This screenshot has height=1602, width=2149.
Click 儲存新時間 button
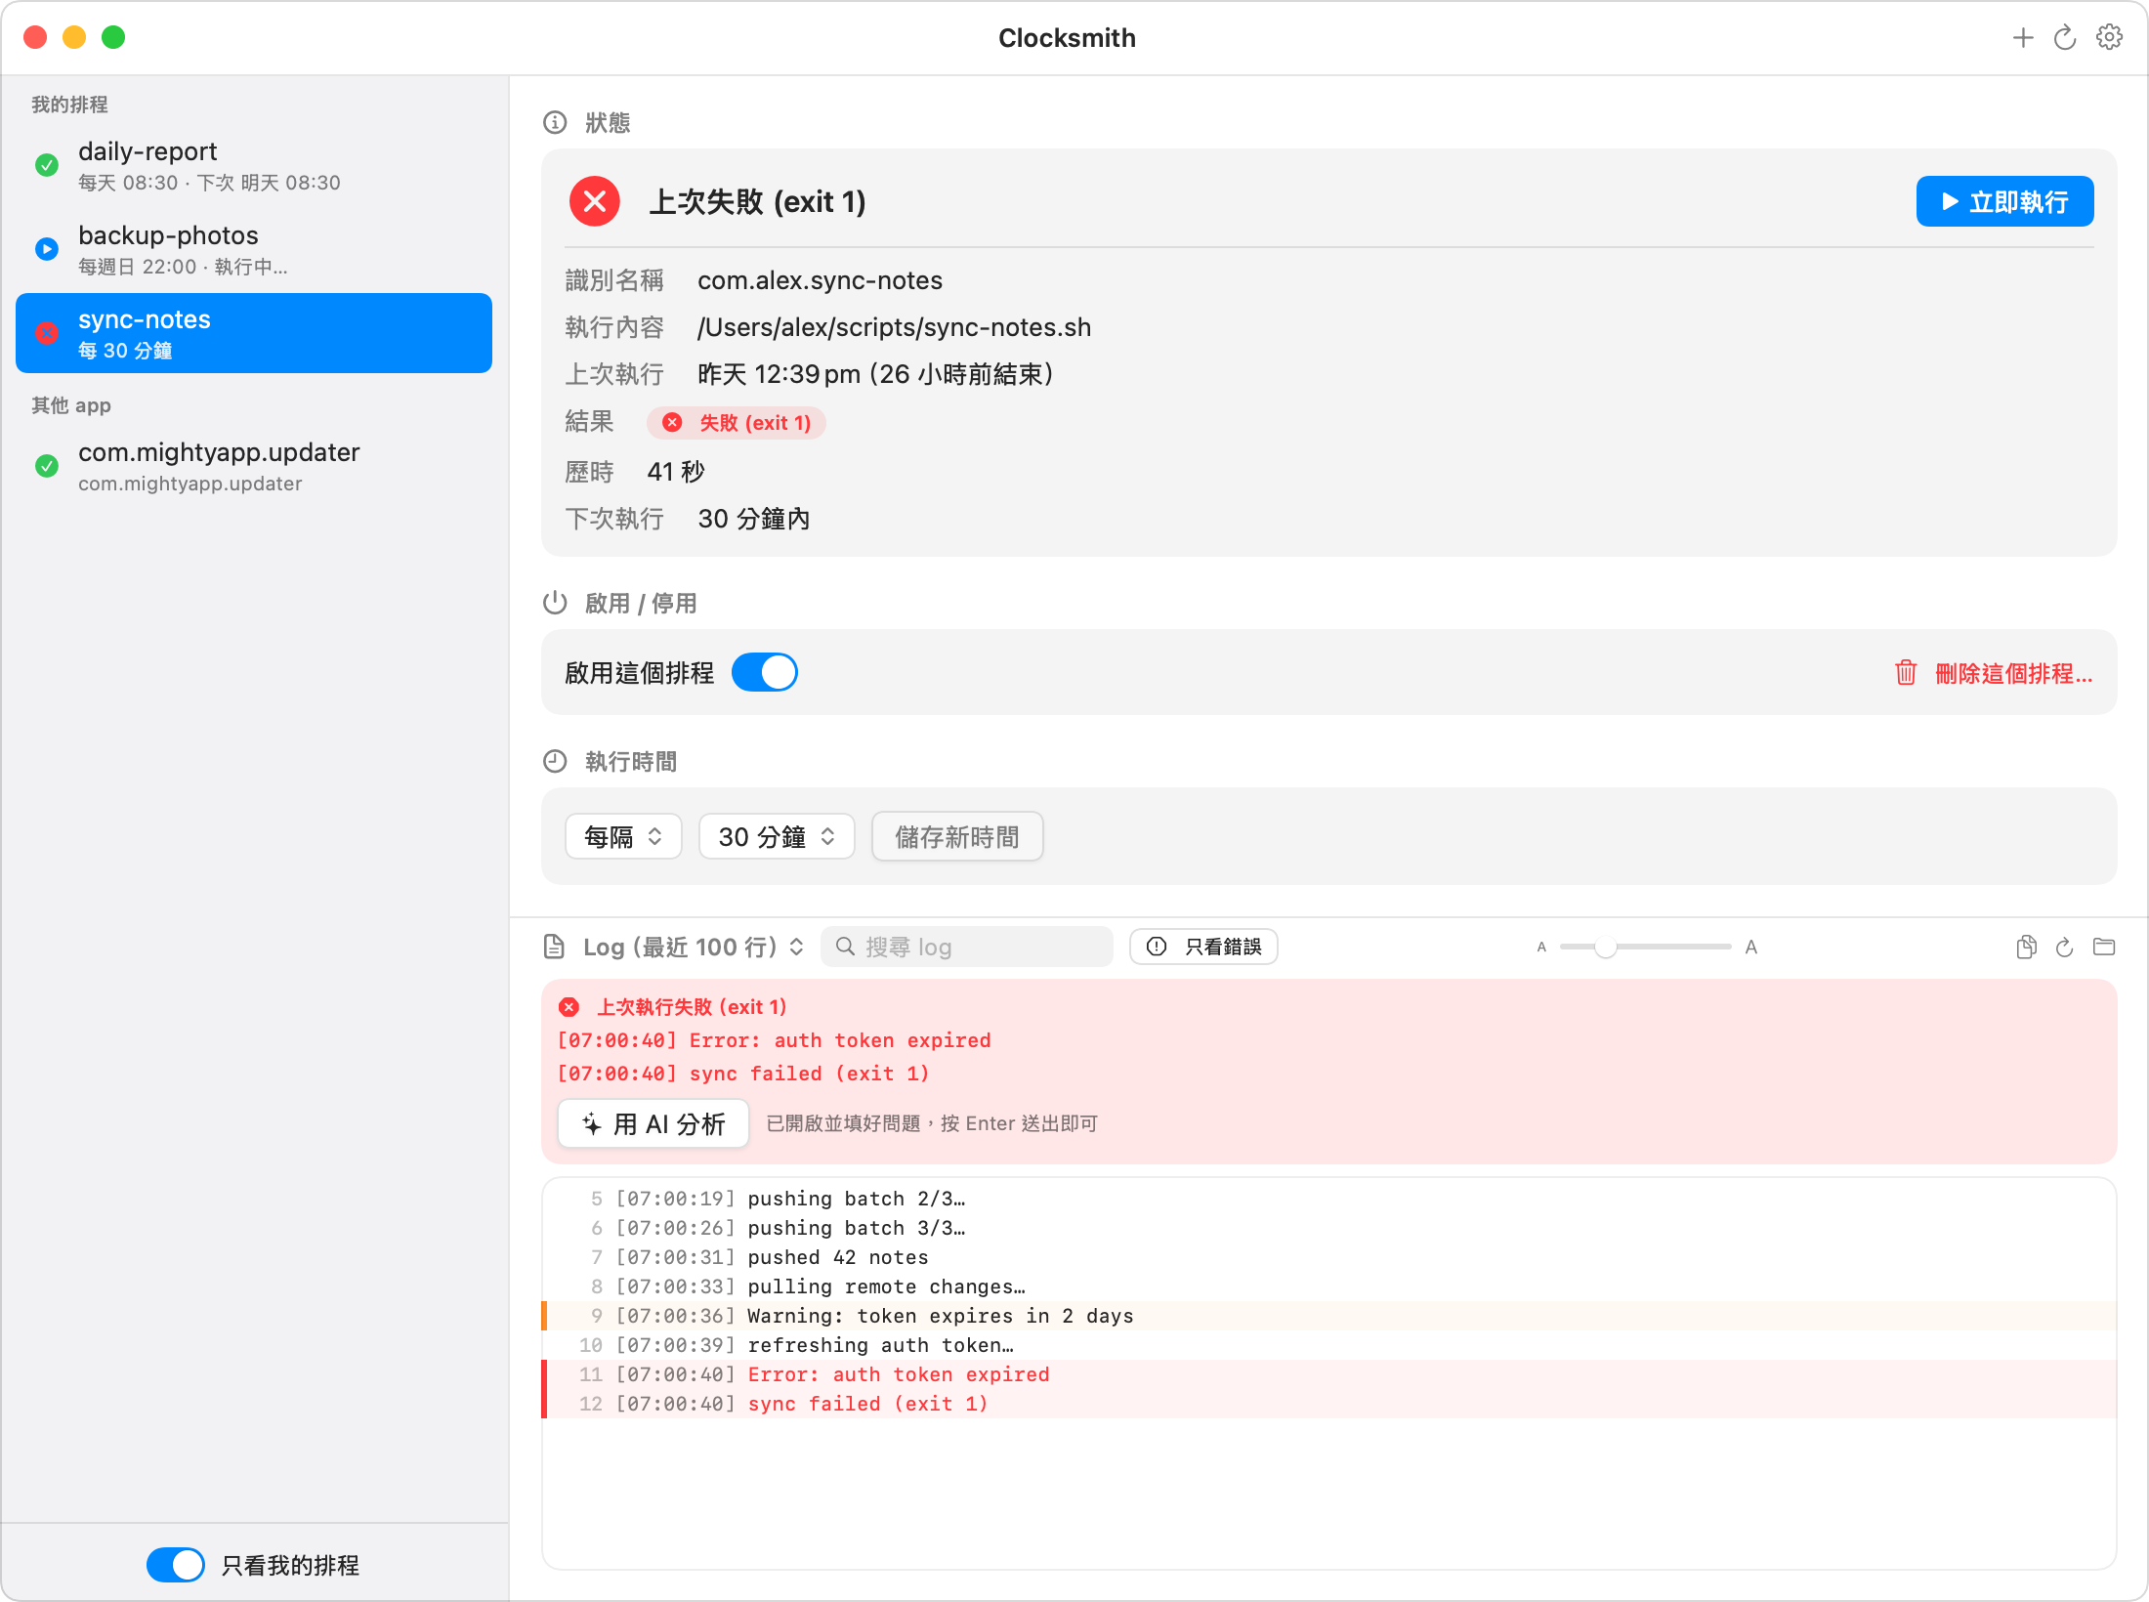click(957, 837)
